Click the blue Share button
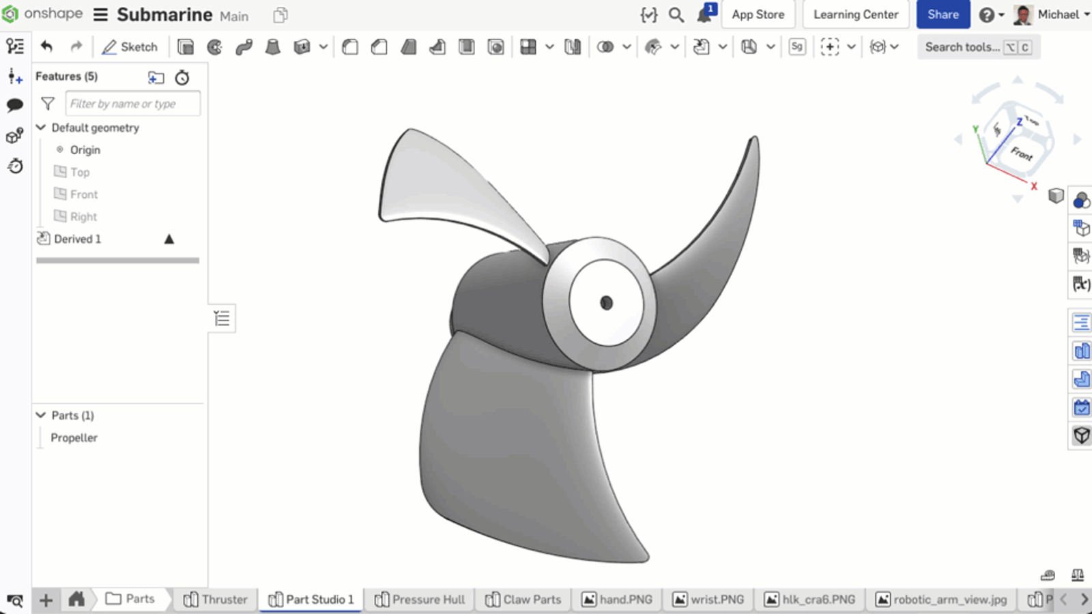The width and height of the screenshot is (1092, 614). click(x=943, y=14)
